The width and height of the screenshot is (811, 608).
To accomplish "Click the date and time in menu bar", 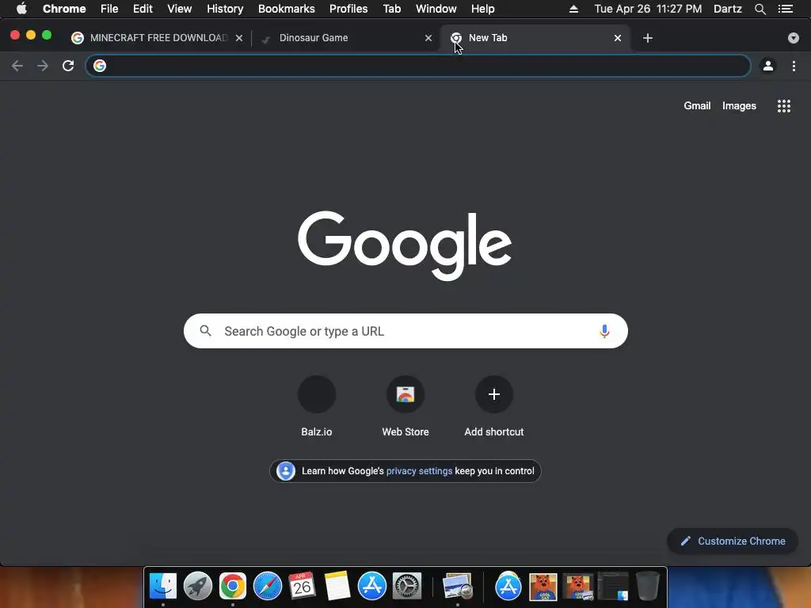I will [648, 9].
